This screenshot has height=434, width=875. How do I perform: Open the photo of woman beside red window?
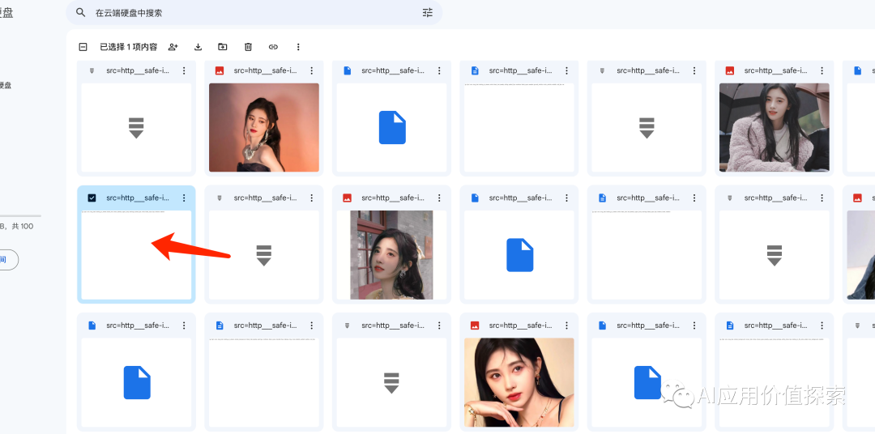[392, 255]
